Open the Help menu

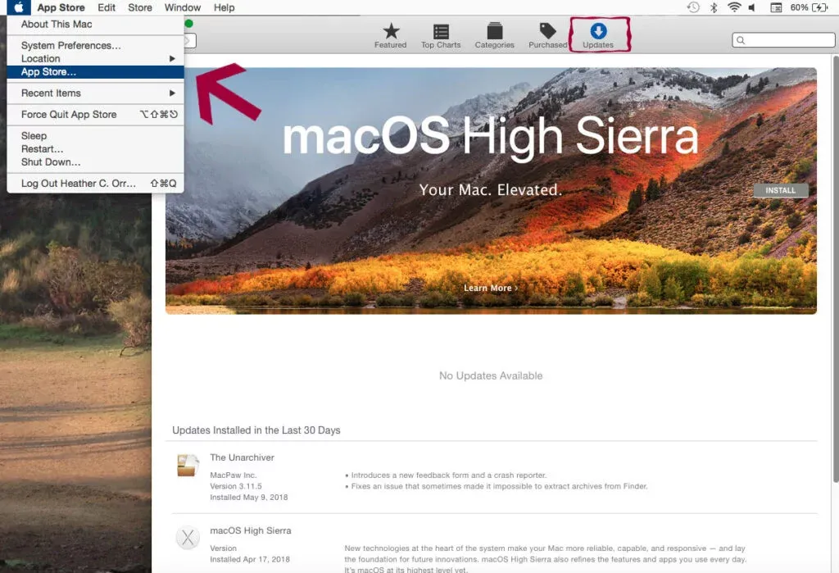click(224, 7)
